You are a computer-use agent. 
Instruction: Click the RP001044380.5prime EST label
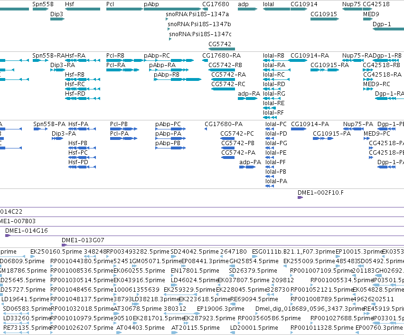(82, 261)
